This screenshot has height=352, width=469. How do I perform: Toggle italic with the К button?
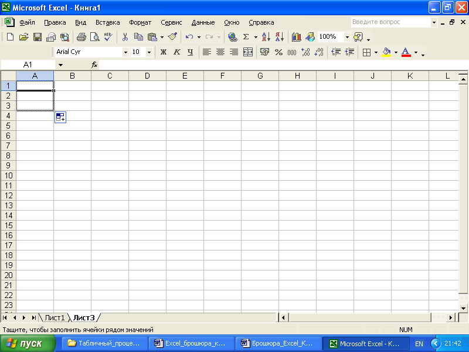(x=177, y=52)
